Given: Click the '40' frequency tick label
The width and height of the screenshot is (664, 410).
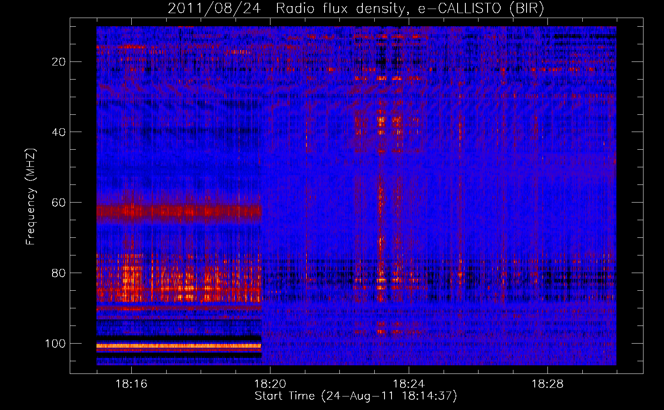Looking at the screenshot, I should pos(59,132).
